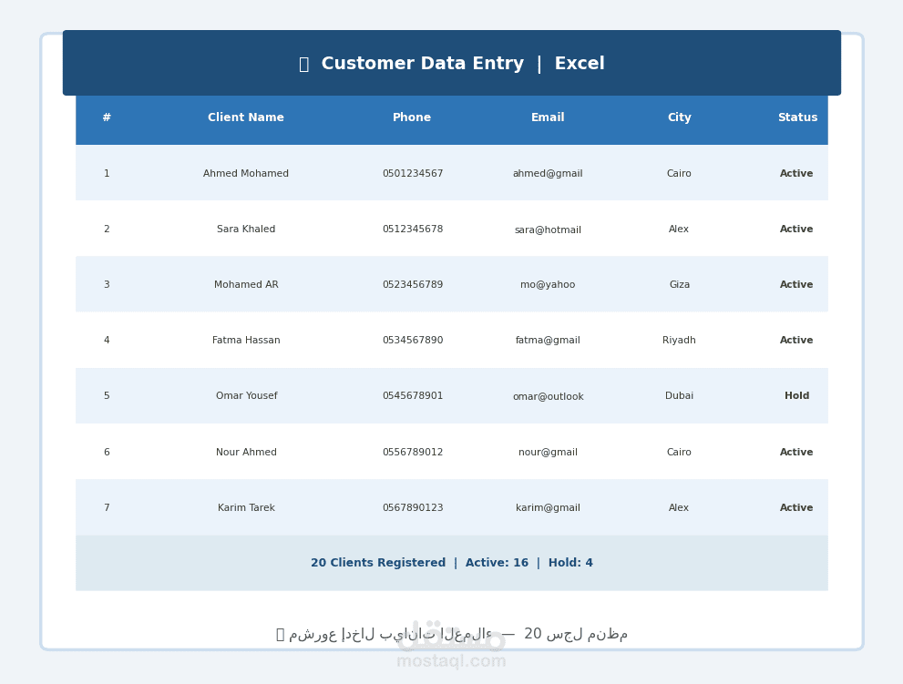
Task: Click the Hold status for Omar Yousef
Action: [x=797, y=396]
